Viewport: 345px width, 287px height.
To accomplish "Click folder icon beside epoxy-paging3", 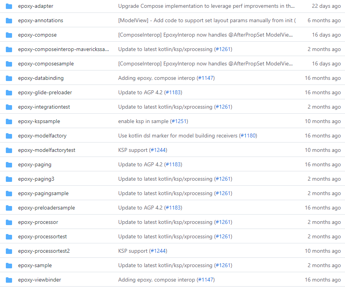I will 9,179.
